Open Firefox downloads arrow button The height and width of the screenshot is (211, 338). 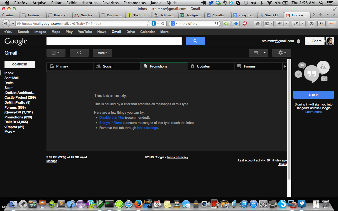tap(236, 23)
